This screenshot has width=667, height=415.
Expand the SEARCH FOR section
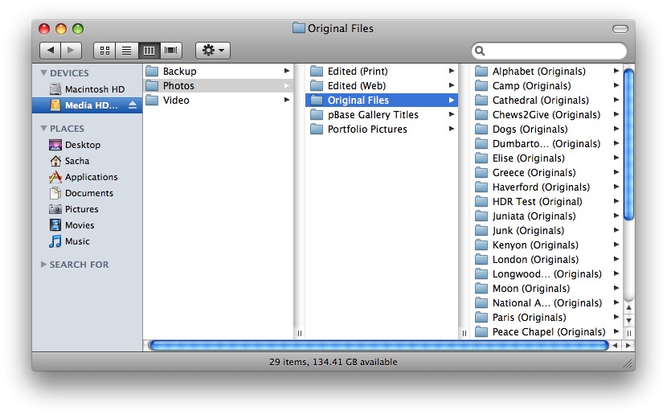[x=43, y=265]
